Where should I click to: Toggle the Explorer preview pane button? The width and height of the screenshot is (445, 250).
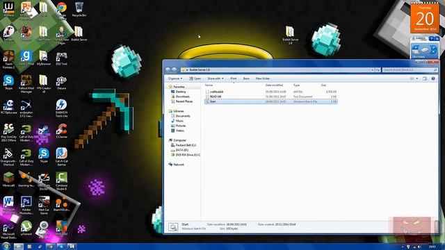tap(425, 78)
